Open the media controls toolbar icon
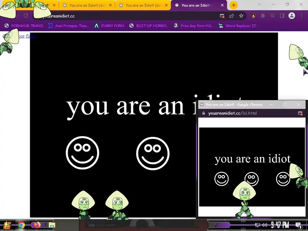This screenshot has height=231, width=308. [x=273, y=16]
